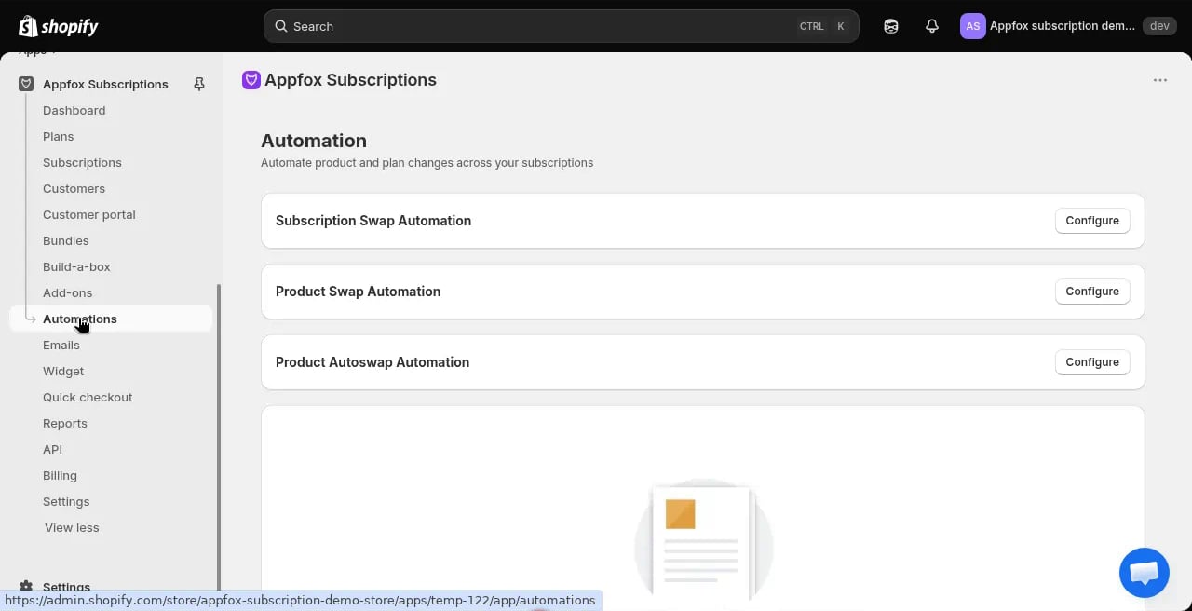
Task: Focus the Search field
Action: (x=561, y=26)
